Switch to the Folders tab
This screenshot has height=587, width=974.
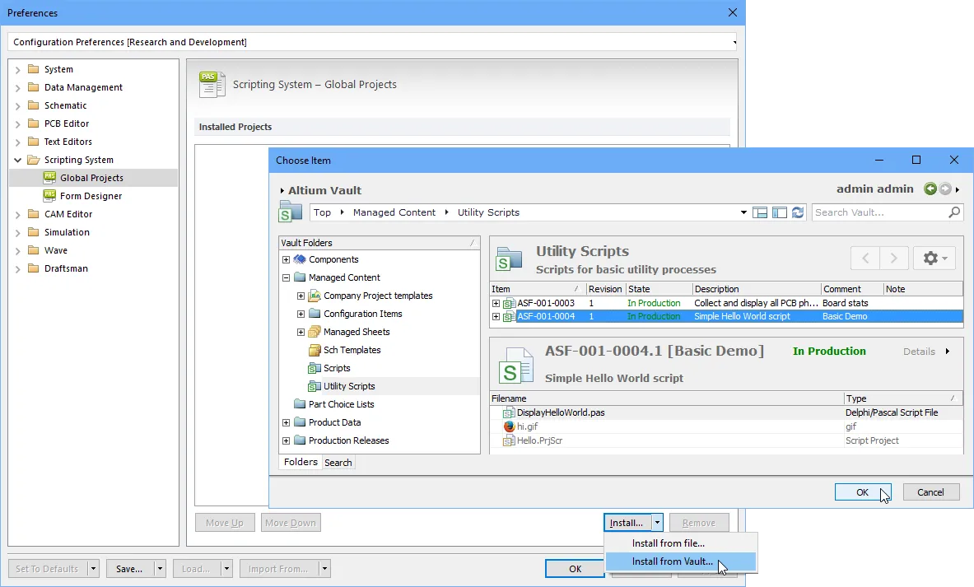[x=301, y=462]
